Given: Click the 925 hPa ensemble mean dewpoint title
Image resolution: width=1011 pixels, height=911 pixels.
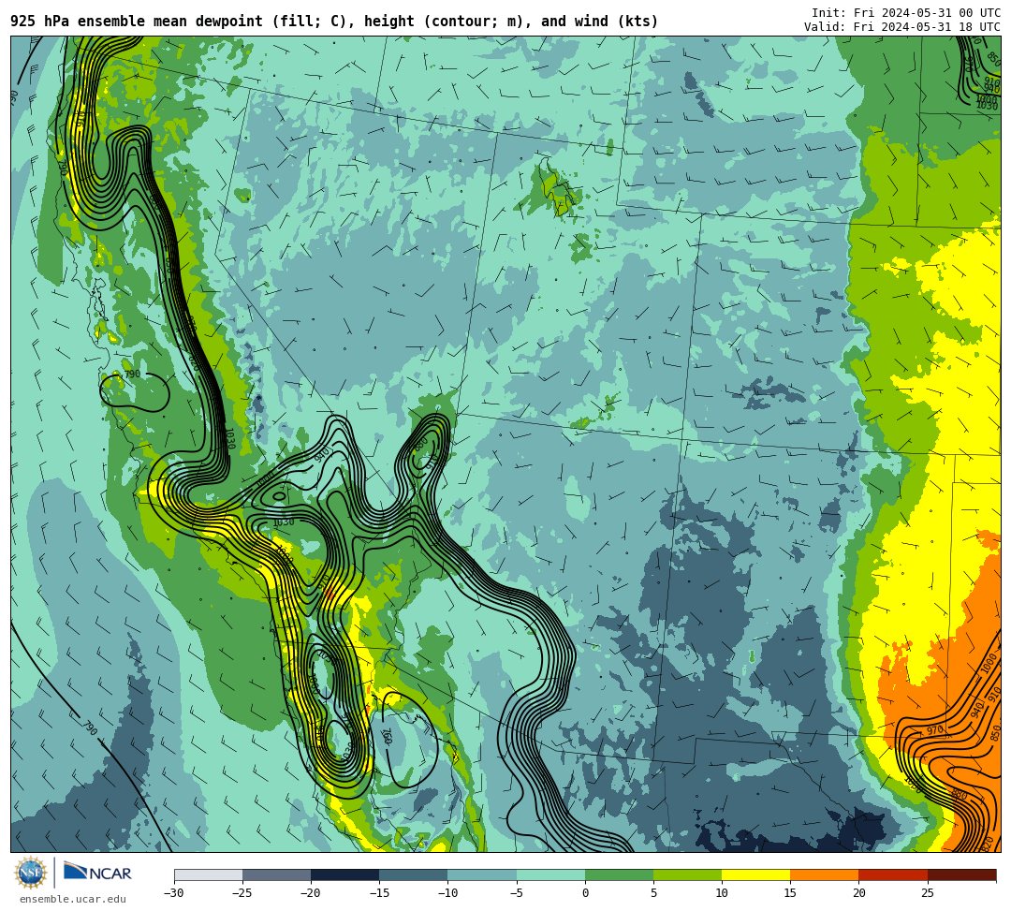Looking at the screenshot, I should (334, 22).
